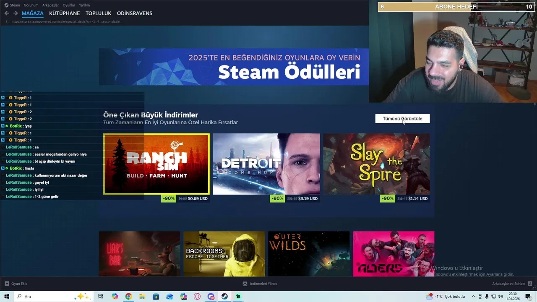Open the Slay the Spire card
This screenshot has width=537, height=302.
(376, 164)
